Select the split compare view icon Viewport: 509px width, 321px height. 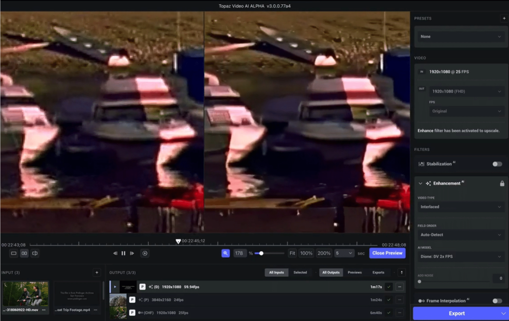(x=35, y=253)
